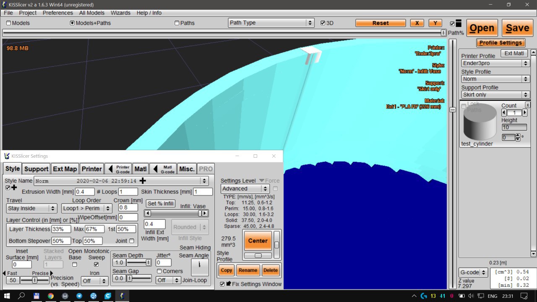Select the Models+Paths view radio button
This screenshot has height=302, width=537.
pos(72,23)
